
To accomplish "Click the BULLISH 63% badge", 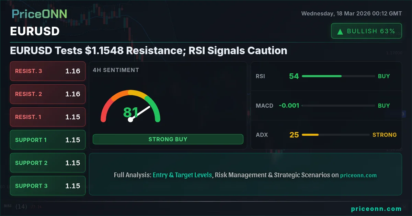I will point(366,31).
